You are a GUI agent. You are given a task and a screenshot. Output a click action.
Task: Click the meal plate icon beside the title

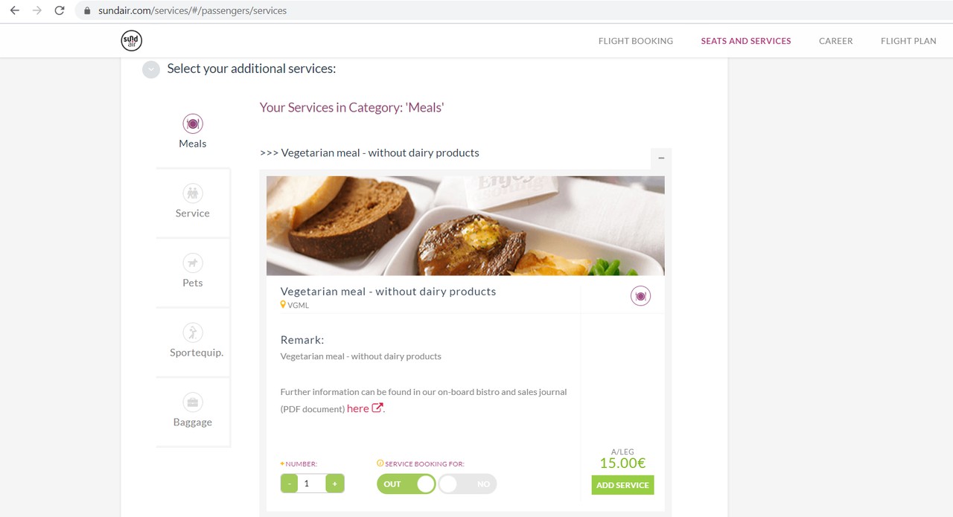pyautogui.click(x=640, y=296)
